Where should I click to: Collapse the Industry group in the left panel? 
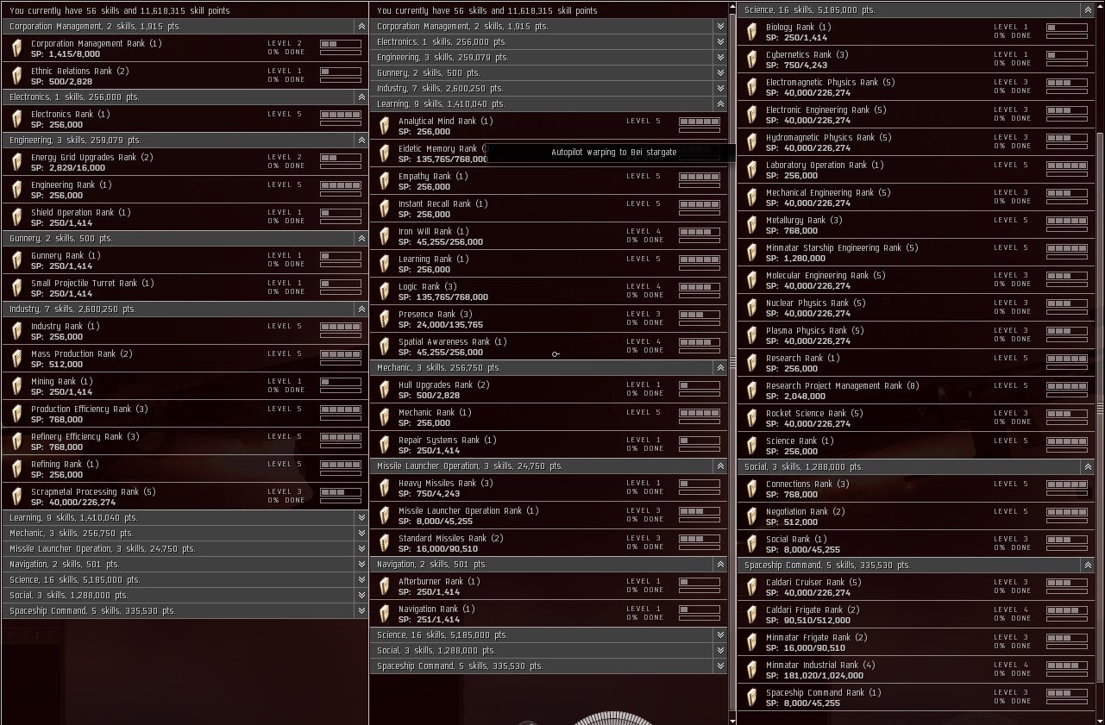pos(361,309)
